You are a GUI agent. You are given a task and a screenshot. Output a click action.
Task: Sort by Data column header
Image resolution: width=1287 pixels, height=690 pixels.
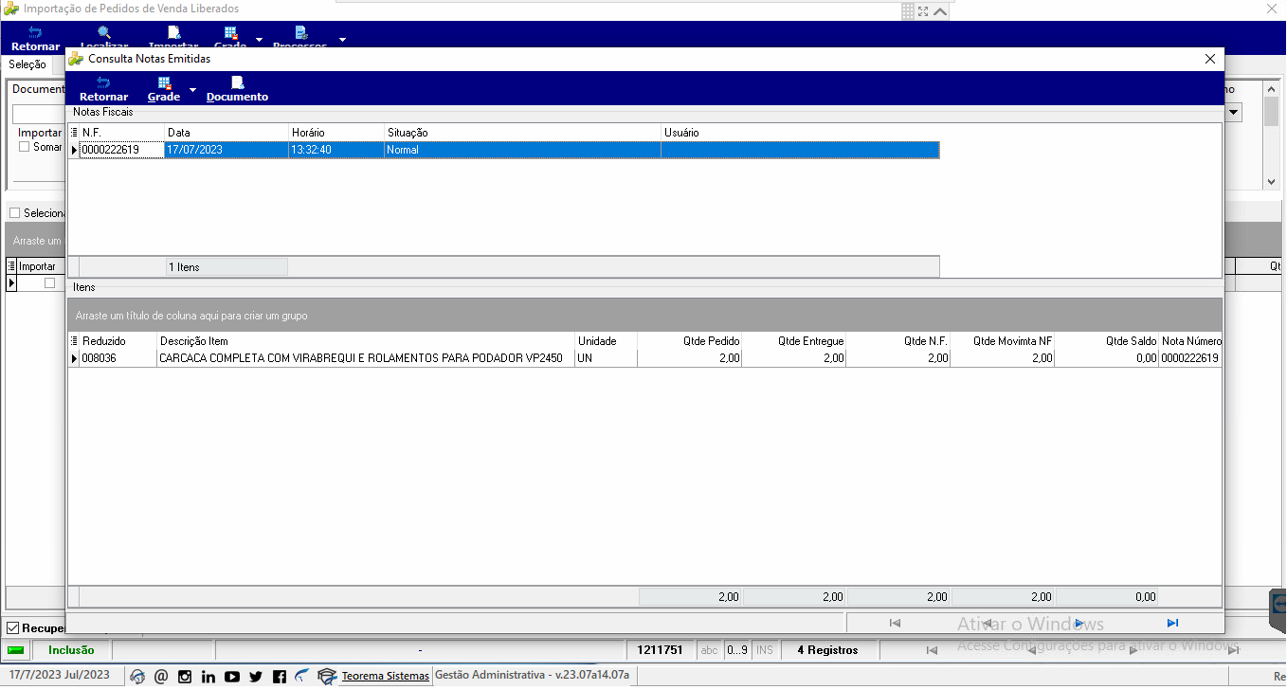[227, 133]
